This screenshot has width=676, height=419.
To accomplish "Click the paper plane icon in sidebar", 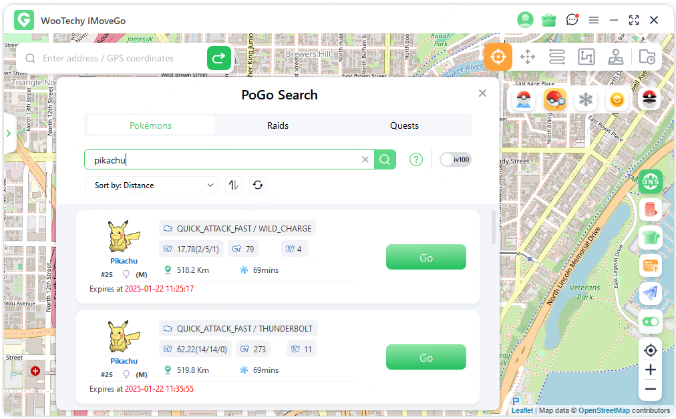I will [x=650, y=294].
